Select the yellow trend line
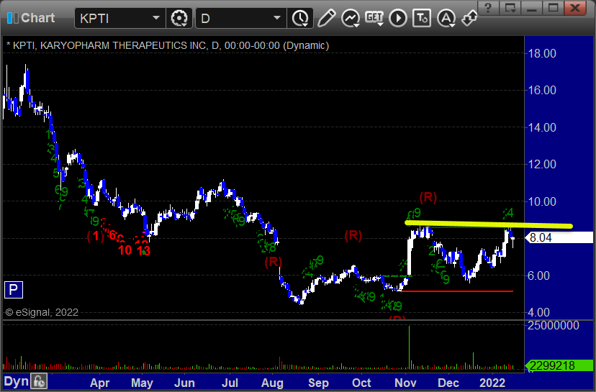Screen dimensions: 596x392 tap(489, 224)
